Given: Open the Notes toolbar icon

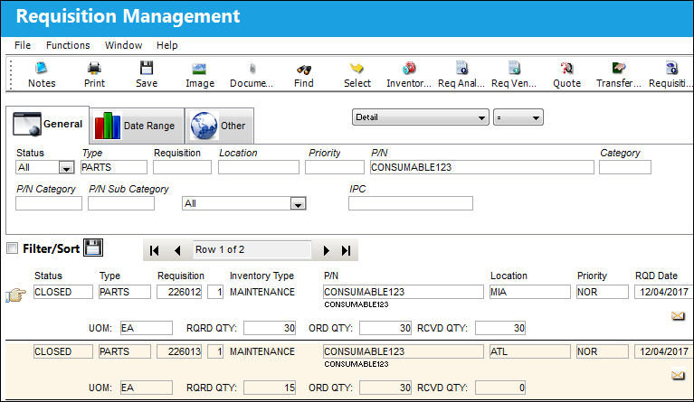Looking at the screenshot, I should pos(42,69).
